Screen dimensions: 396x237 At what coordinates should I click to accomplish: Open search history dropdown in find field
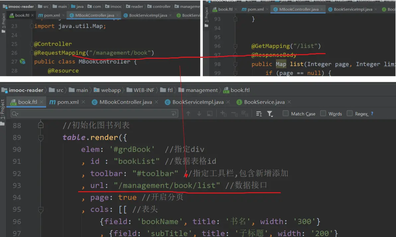(x=15, y=114)
